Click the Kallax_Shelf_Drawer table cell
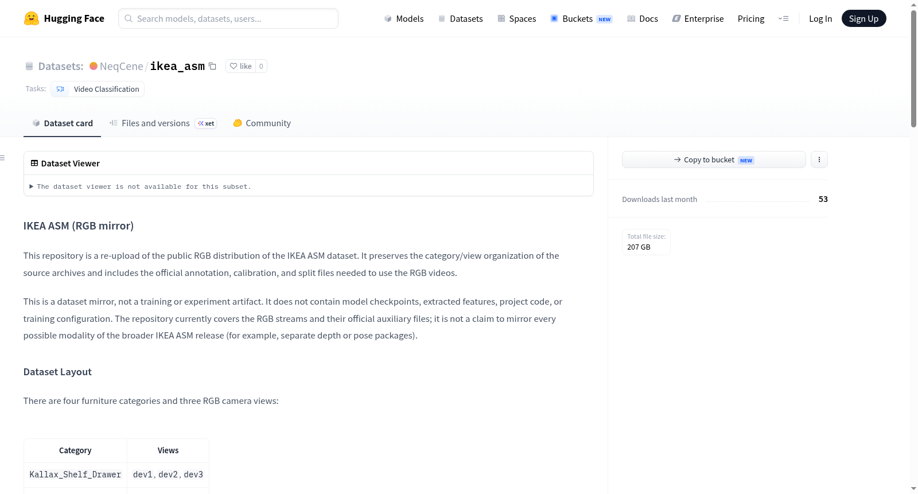 [75, 474]
